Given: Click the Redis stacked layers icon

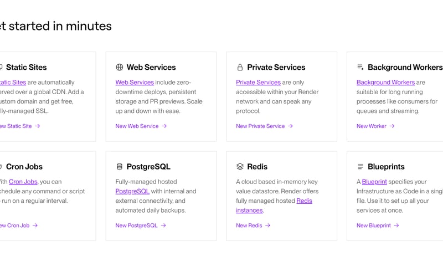Looking at the screenshot, I should point(240,167).
